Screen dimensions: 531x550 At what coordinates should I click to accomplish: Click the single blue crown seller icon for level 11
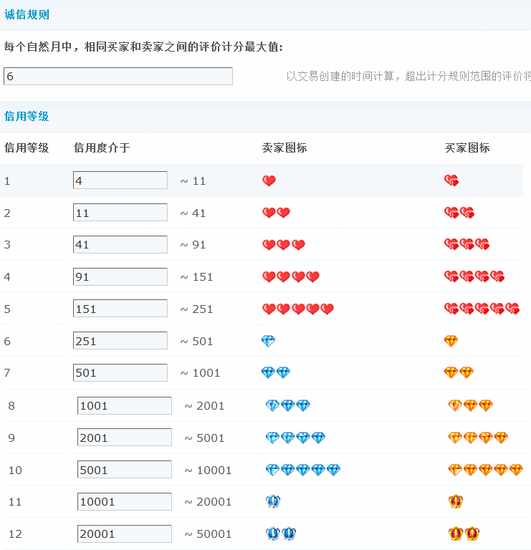click(273, 502)
